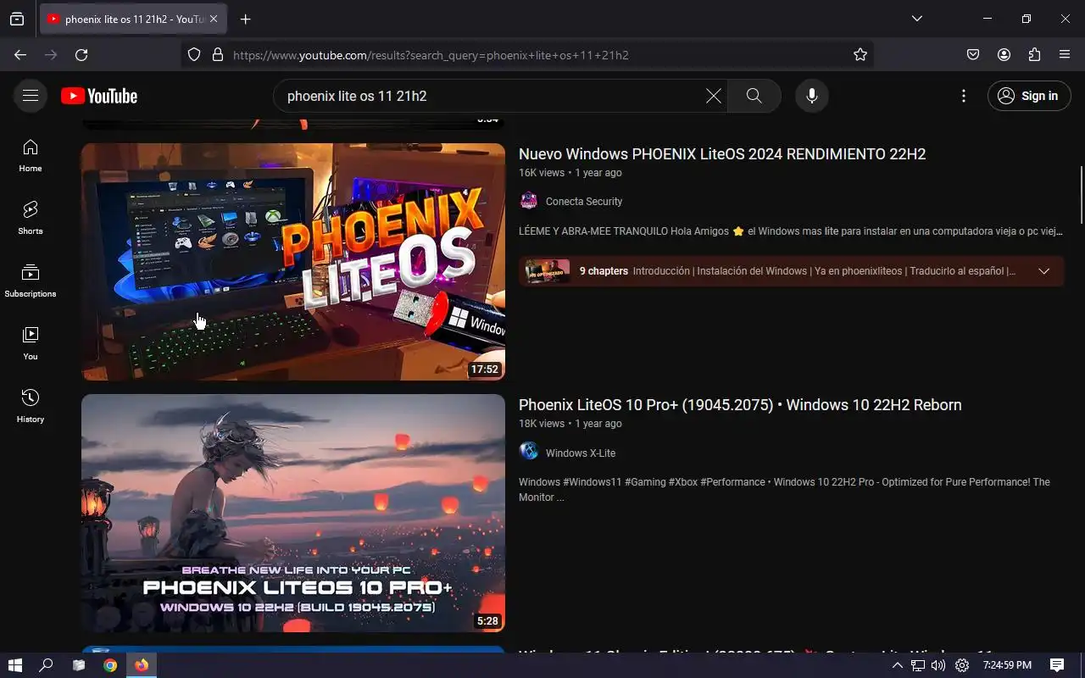
Task: Open Subscriptions from the sidebar
Action: [x=31, y=281]
